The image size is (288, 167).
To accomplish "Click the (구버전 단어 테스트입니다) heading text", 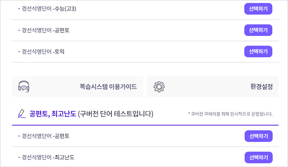I will click(x=115, y=114).
